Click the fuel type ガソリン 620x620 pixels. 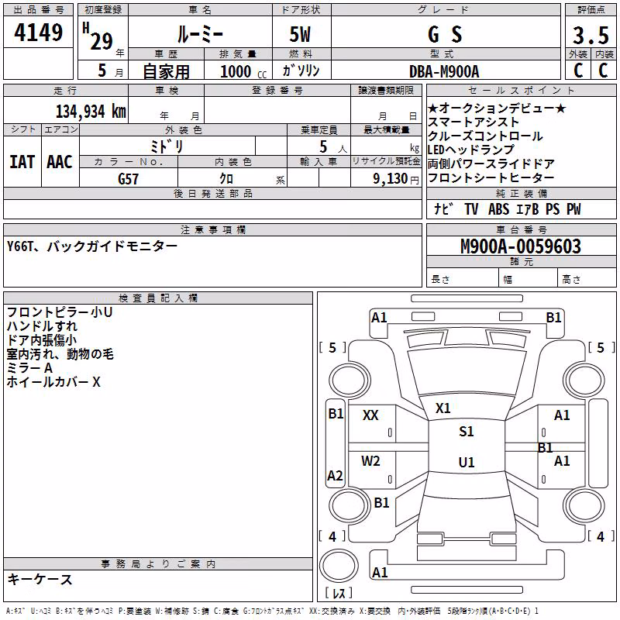tap(301, 71)
